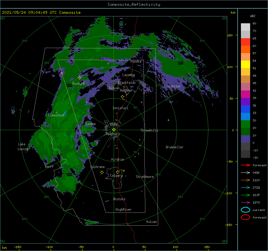Select the slate purple 0-10 dBZ swatch

pyautogui.click(x=245, y=139)
